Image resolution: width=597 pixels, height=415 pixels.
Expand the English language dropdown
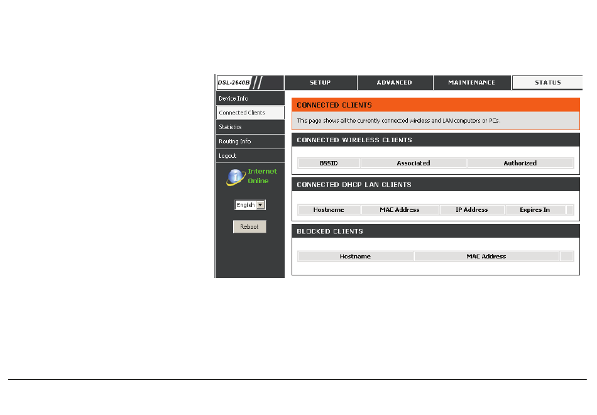[250, 205]
